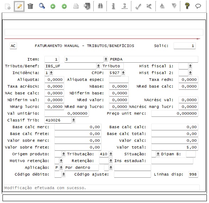Click the exit door icon in toolbar
This screenshot has height=203, width=209.
pos(87,6)
